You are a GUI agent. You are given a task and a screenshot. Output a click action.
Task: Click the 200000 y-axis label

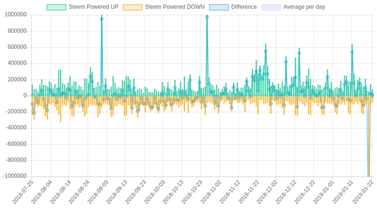[17, 79]
